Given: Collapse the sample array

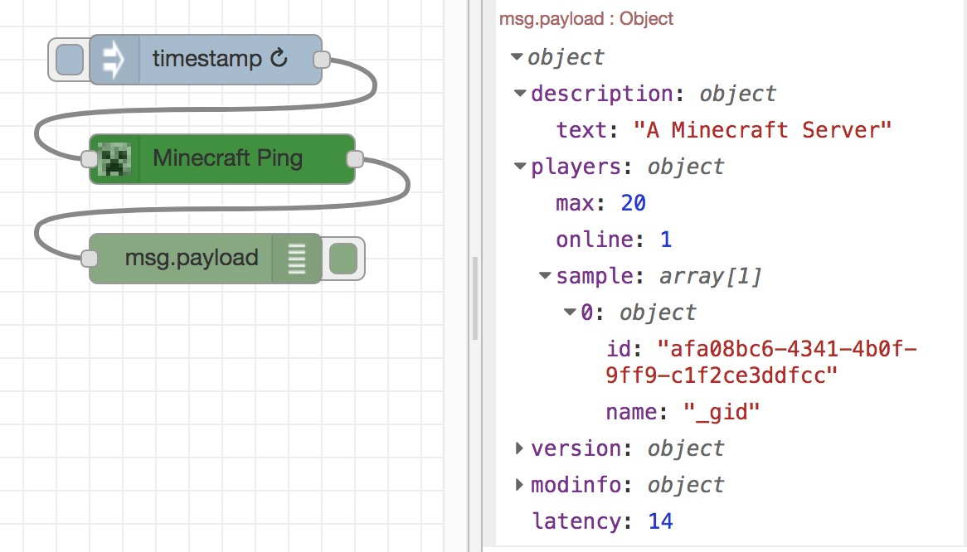Looking at the screenshot, I should pyautogui.click(x=545, y=275).
